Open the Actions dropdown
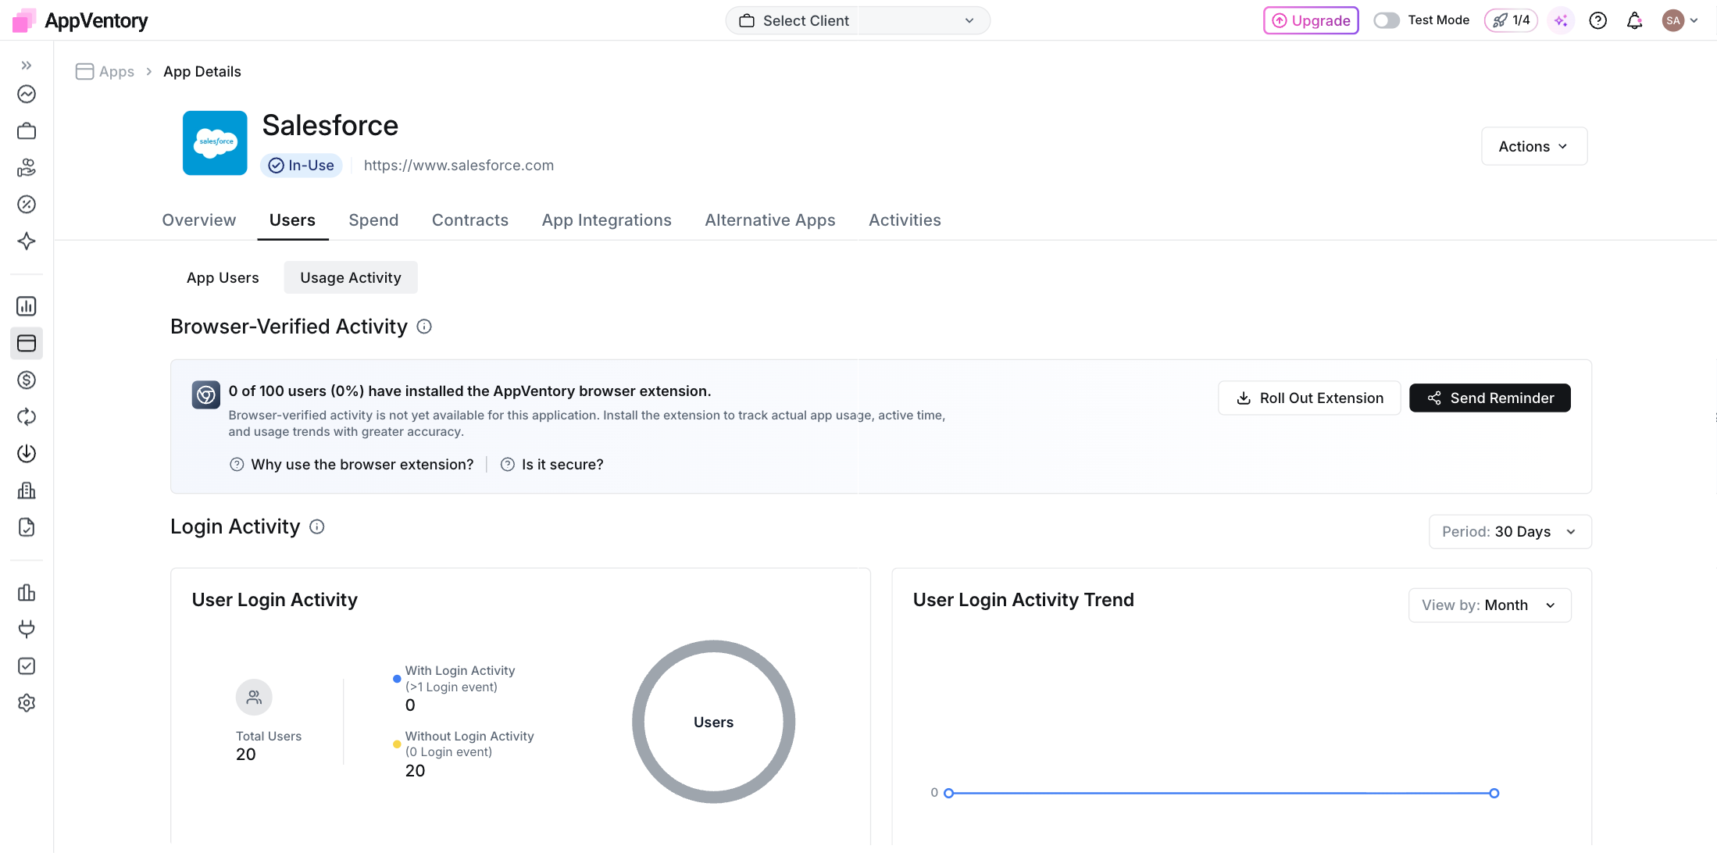The width and height of the screenshot is (1717, 853). 1534,146
